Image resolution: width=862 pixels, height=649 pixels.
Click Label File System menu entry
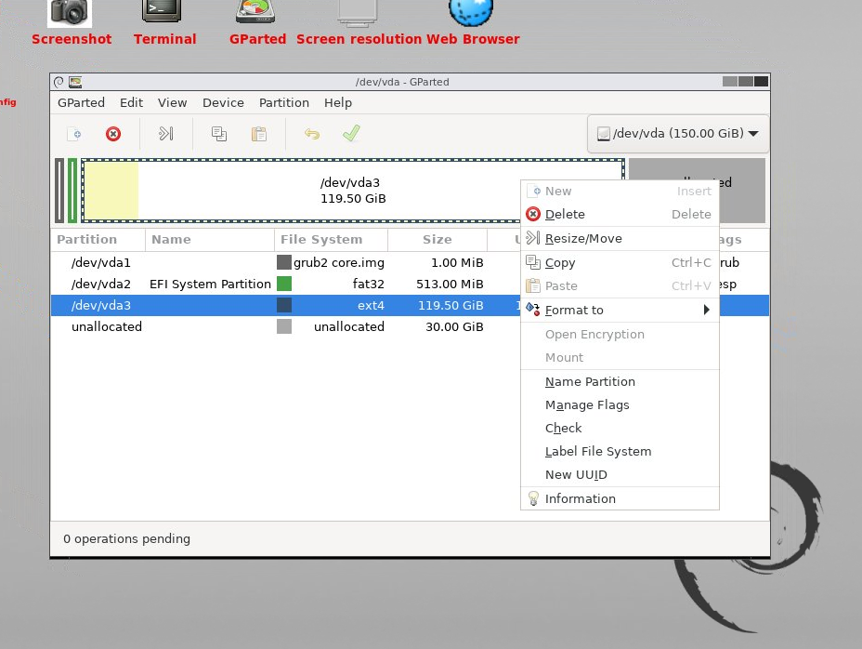(597, 451)
